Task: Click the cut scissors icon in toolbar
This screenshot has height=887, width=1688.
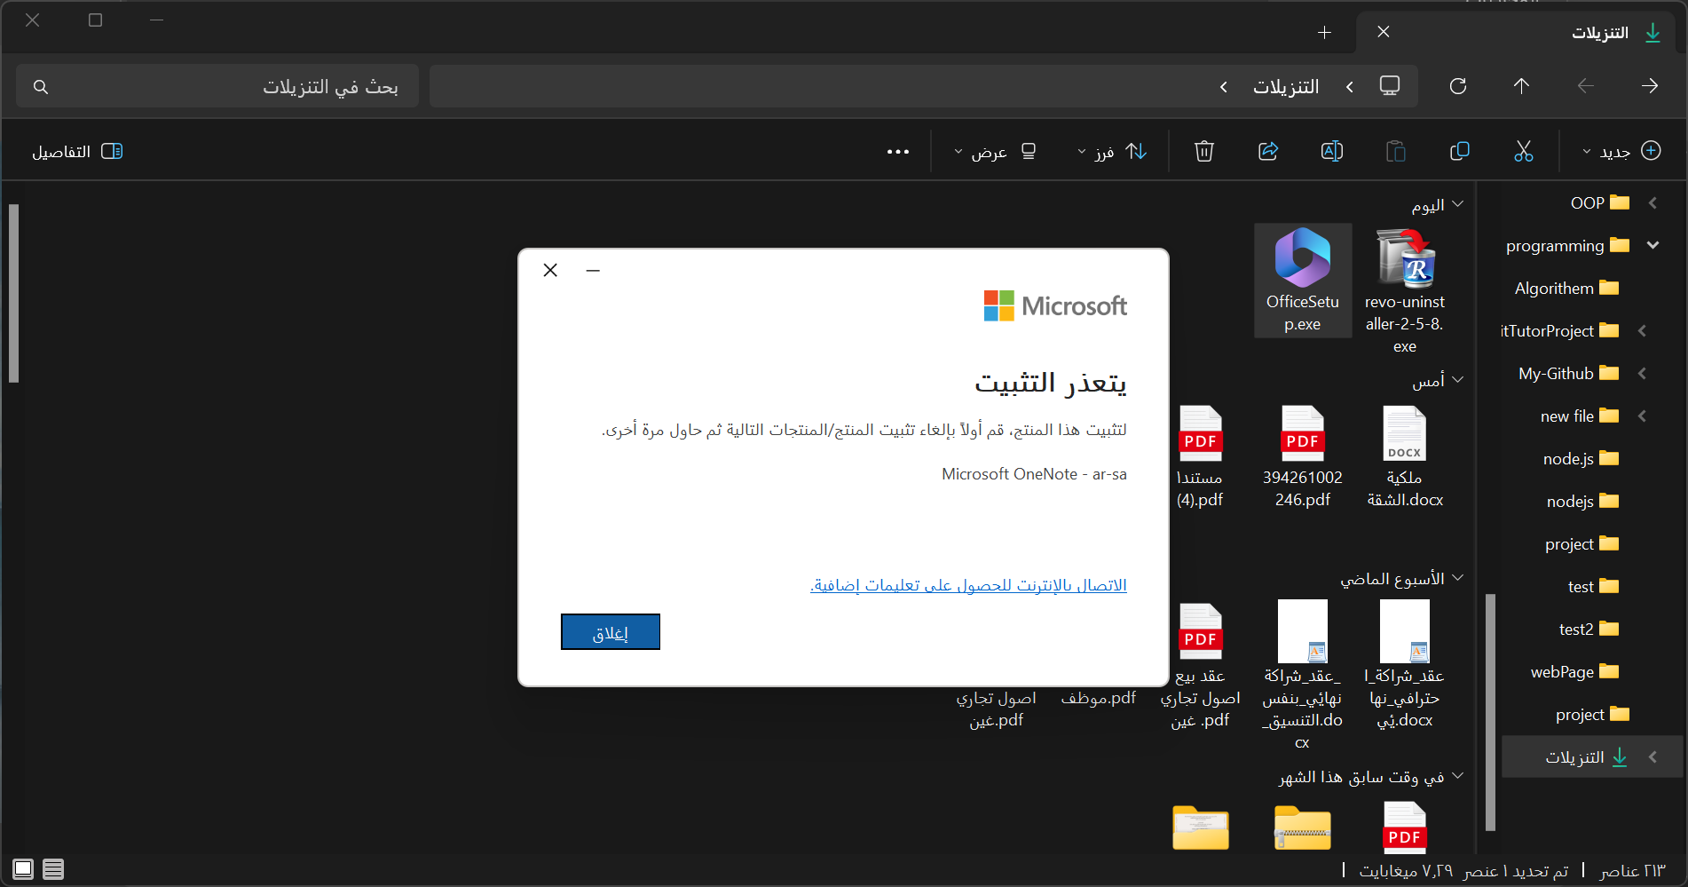Action: click(x=1523, y=152)
